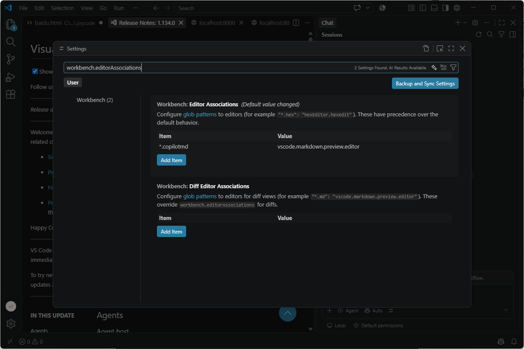Open Chat panel settings gear
Viewport: 524px width, 349px height.
475,23
